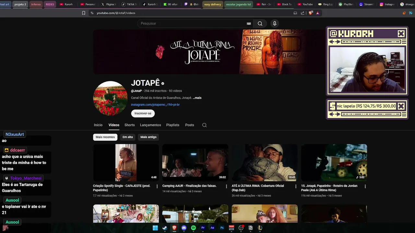Open Camping AAUR - Finalização das faixas title
The width and height of the screenshot is (415, 233).
[189, 186]
